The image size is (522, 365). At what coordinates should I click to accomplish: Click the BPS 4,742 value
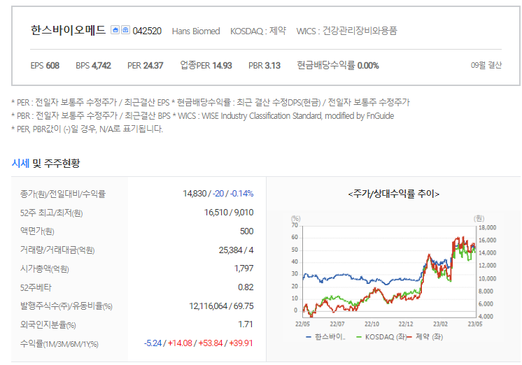[94, 66]
